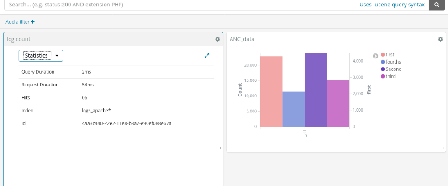
Task: Focus the search query input field
Action: coord(178,5)
